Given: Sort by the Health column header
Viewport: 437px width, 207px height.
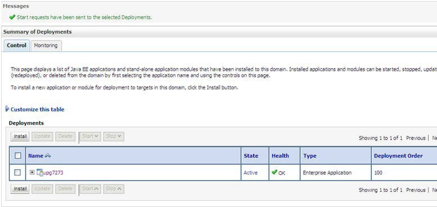Looking at the screenshot, I should click(x=281, y=156).
